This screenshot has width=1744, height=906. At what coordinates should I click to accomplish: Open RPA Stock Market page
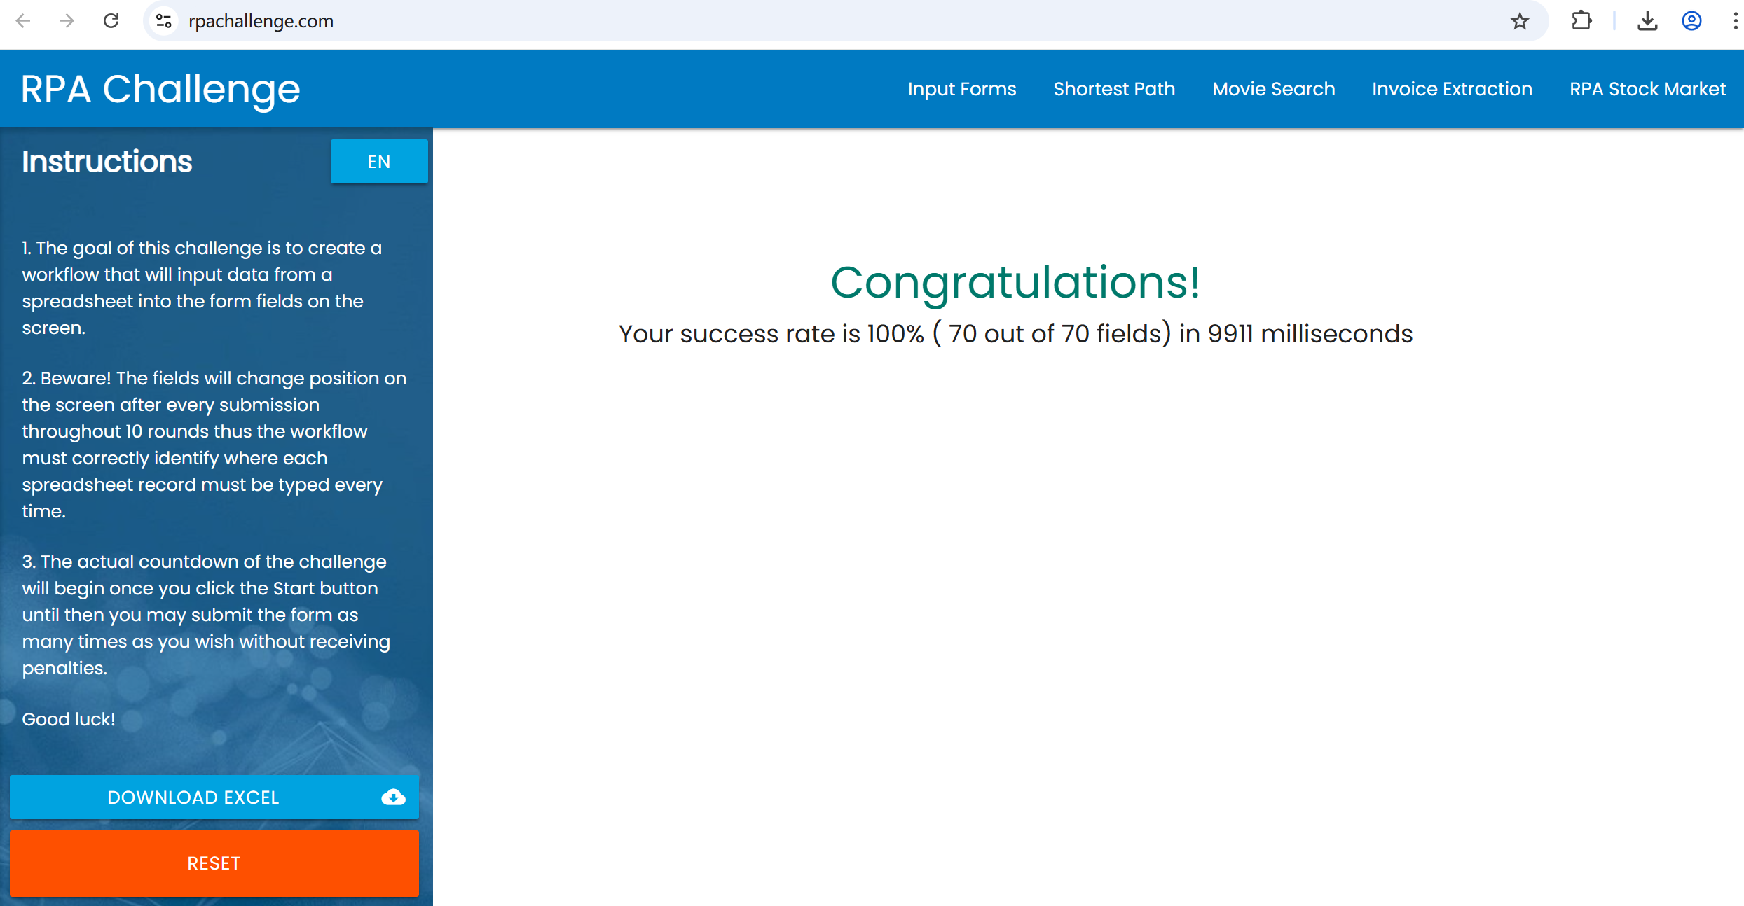1647,89
